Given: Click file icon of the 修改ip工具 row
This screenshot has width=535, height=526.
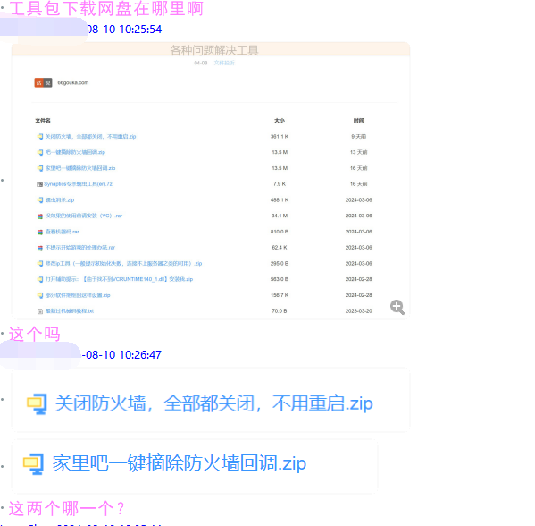Looking at the screenshot, I should pos(40,264).
